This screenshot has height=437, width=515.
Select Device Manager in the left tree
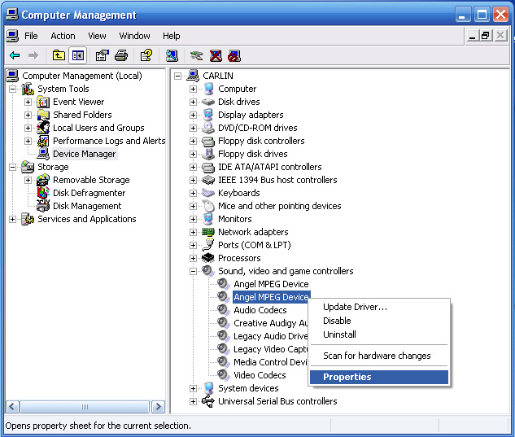coord(84,154)
